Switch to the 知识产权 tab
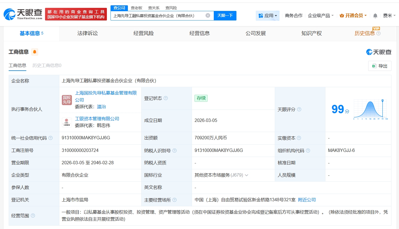 [311, 33]
